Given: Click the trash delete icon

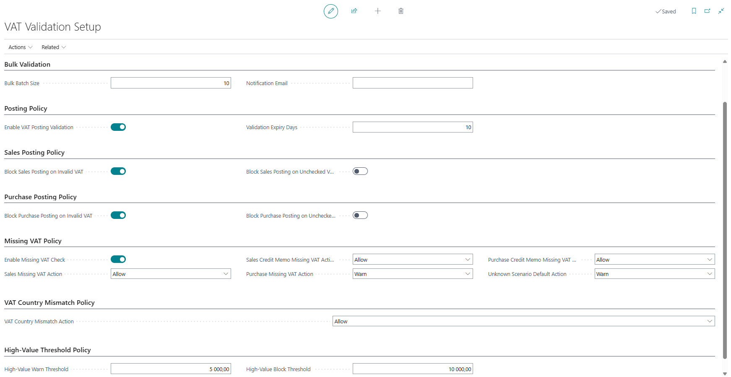Looking at the screenshot, I should coord(401,11).
